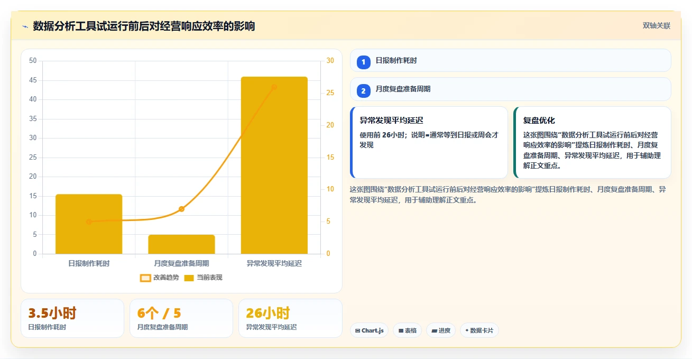
Task: Click the Chart.js tag chip
Action: [369, 330]
